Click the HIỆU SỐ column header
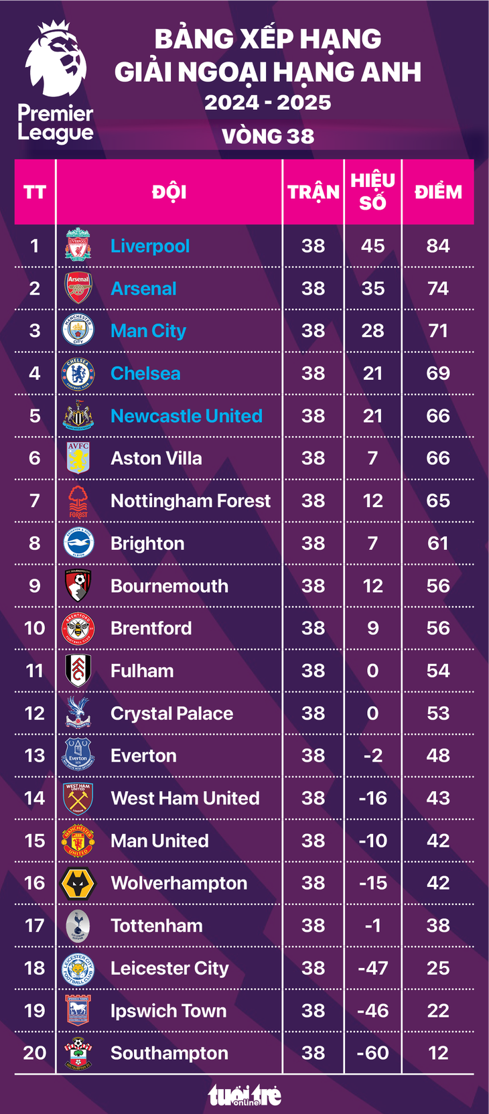 click(372, 192)
